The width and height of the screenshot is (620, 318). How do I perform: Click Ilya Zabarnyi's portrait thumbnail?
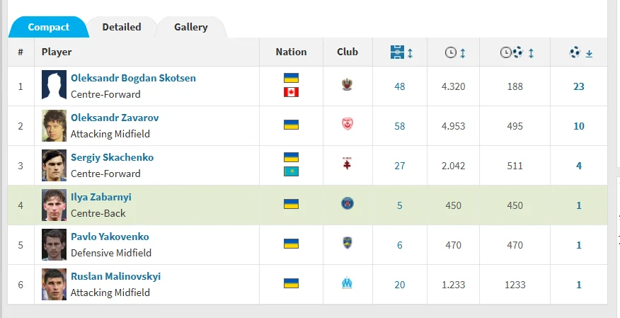54,205
